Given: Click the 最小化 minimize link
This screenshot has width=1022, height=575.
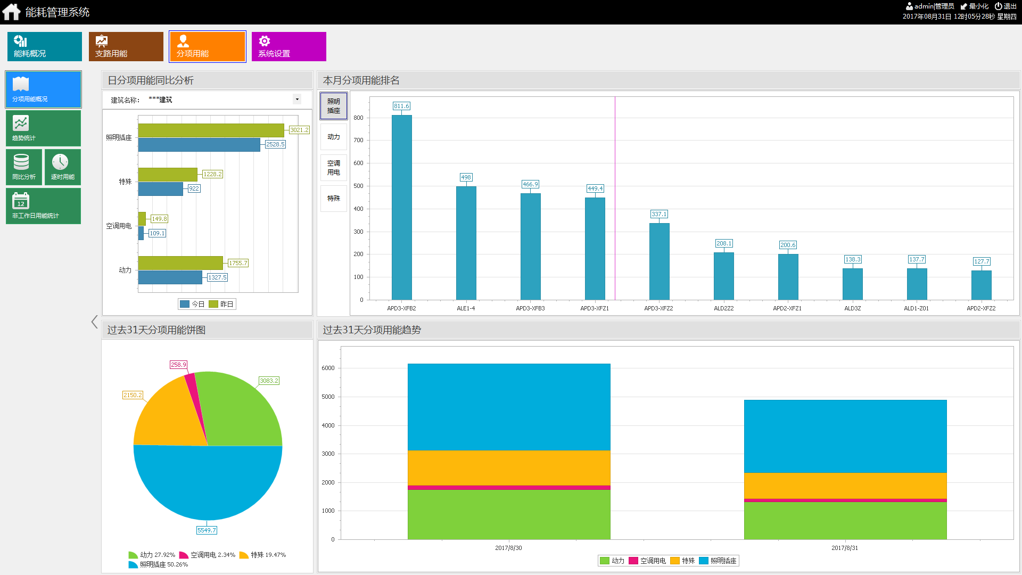Looking at the screenshot, I should point(975,6).
